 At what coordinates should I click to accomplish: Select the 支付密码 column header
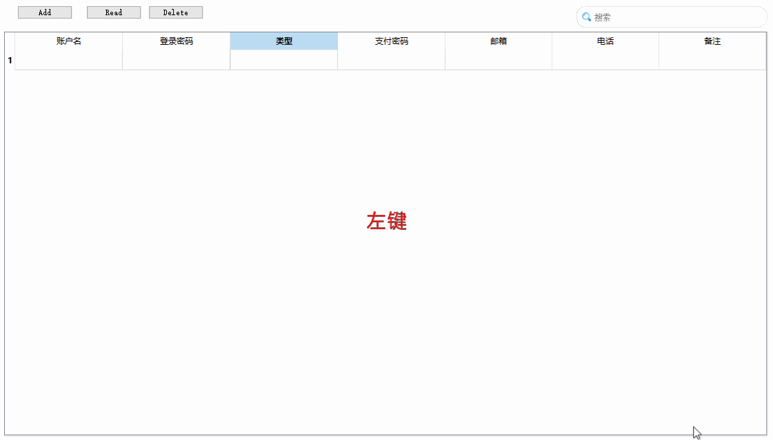[x=391, y=41]
